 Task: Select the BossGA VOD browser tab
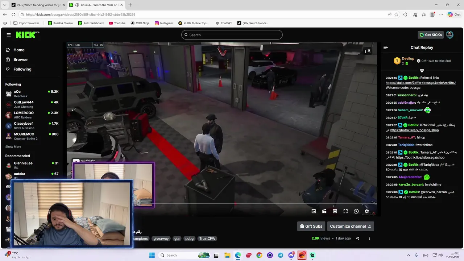point(96,5)
